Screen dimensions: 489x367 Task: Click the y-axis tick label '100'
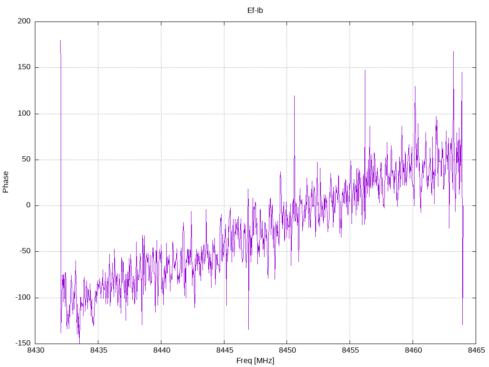(24, 113)
